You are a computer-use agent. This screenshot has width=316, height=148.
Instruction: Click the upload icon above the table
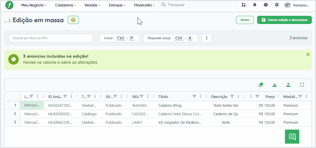tap(288, 85)
